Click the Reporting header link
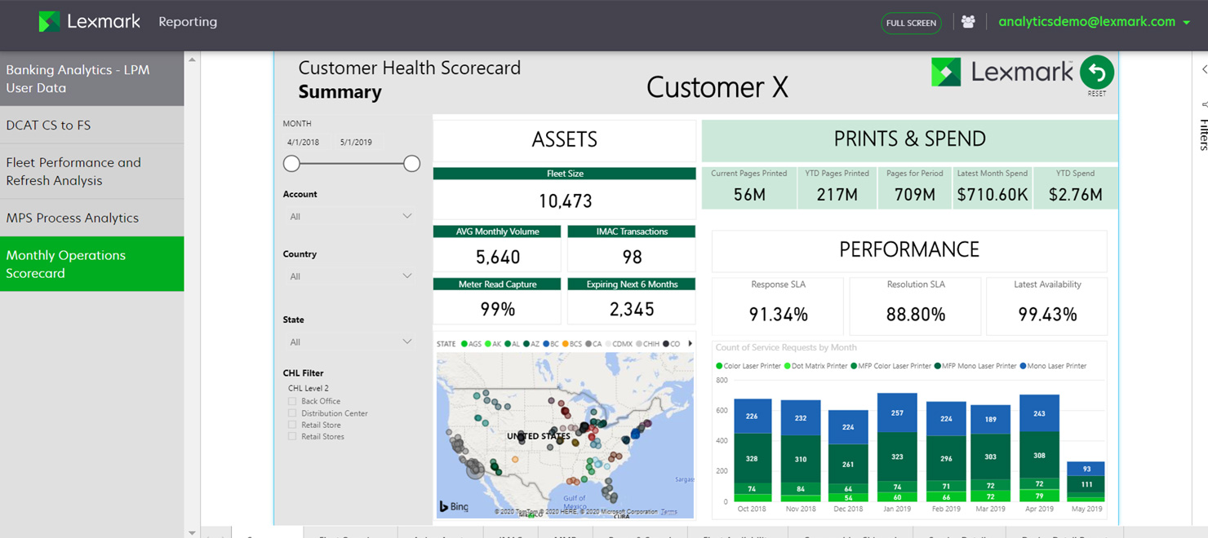Image resolution: width=1208 pixels, height=538 pixels. coord(188,22)
